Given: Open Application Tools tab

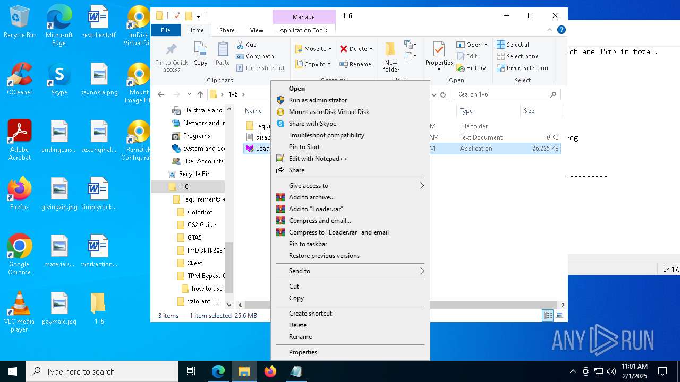Looking at the screenshot, I should (303, 30).
